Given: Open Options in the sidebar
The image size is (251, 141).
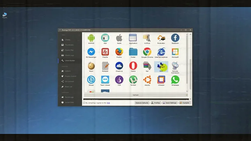Looking at the screenshot, I should pyautogui.click(x=67, y=71).
